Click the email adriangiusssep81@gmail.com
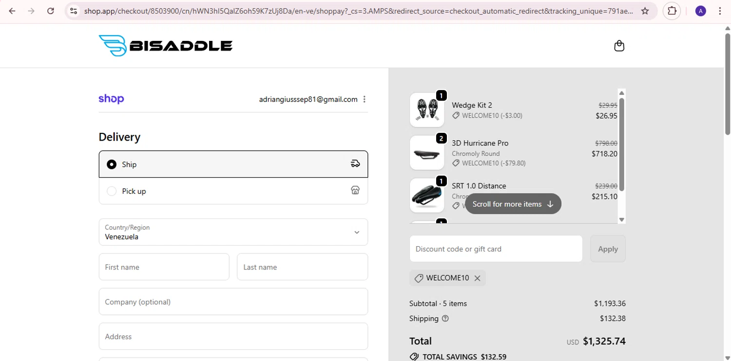 pos(308,99)
